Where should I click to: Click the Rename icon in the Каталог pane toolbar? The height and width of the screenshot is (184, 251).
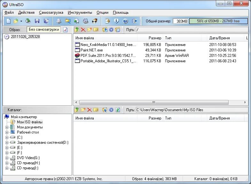(96, 110)
